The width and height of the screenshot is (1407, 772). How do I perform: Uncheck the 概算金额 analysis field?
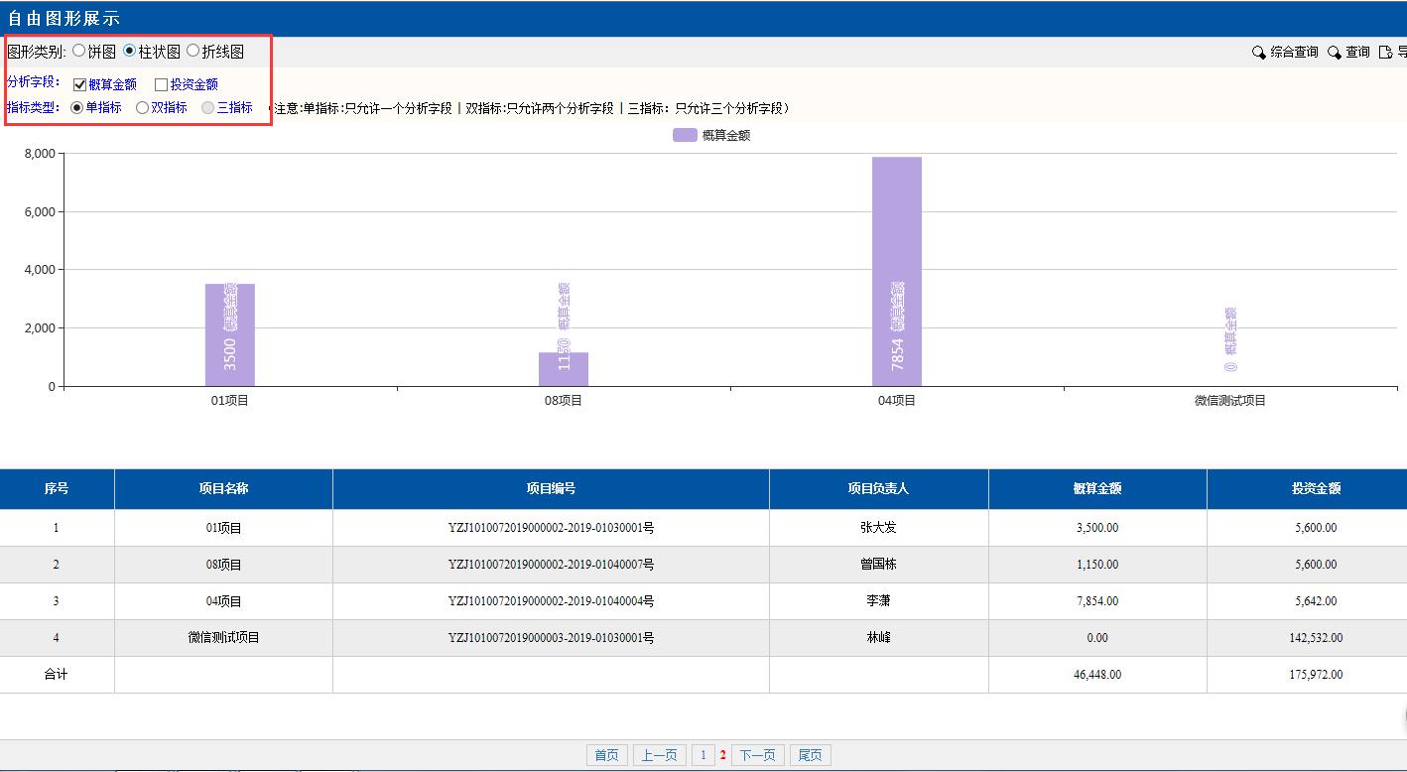click(79, 85)
